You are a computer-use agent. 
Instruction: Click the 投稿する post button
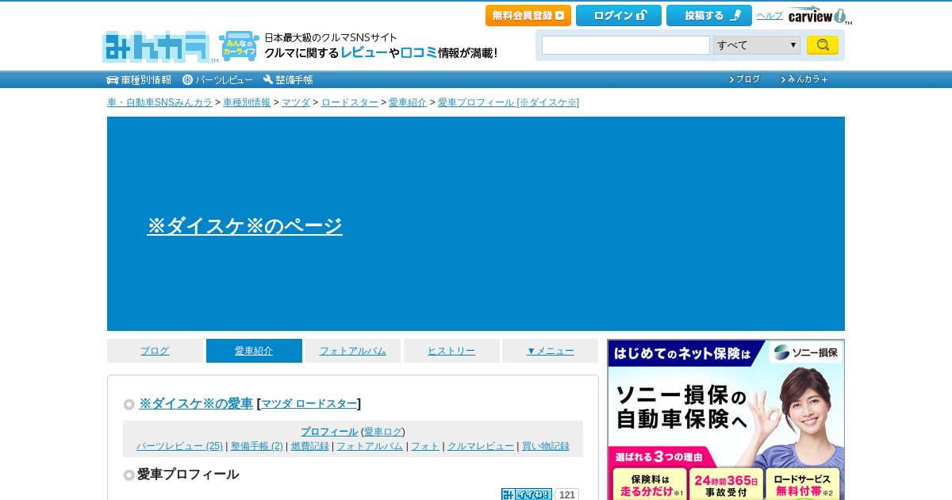click(x=709, y=16)
